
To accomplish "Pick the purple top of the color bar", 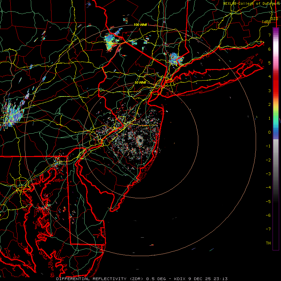I will pyautogui.click(x=276, y=31).
